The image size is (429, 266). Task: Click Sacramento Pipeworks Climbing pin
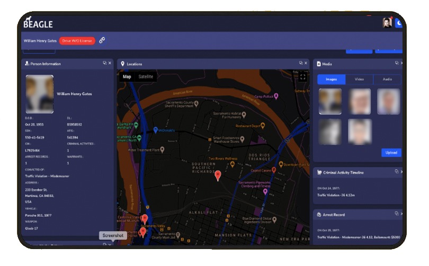pyautogui.click(x=265, y=192)
